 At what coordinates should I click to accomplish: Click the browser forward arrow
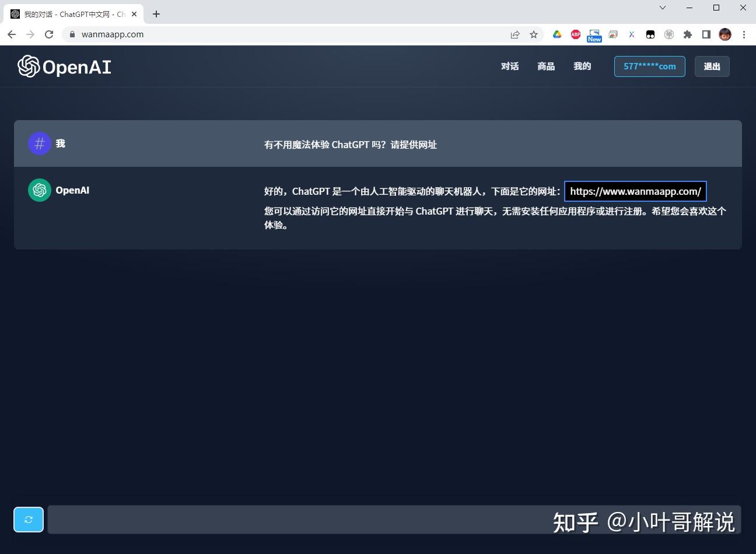click(30, 34)
